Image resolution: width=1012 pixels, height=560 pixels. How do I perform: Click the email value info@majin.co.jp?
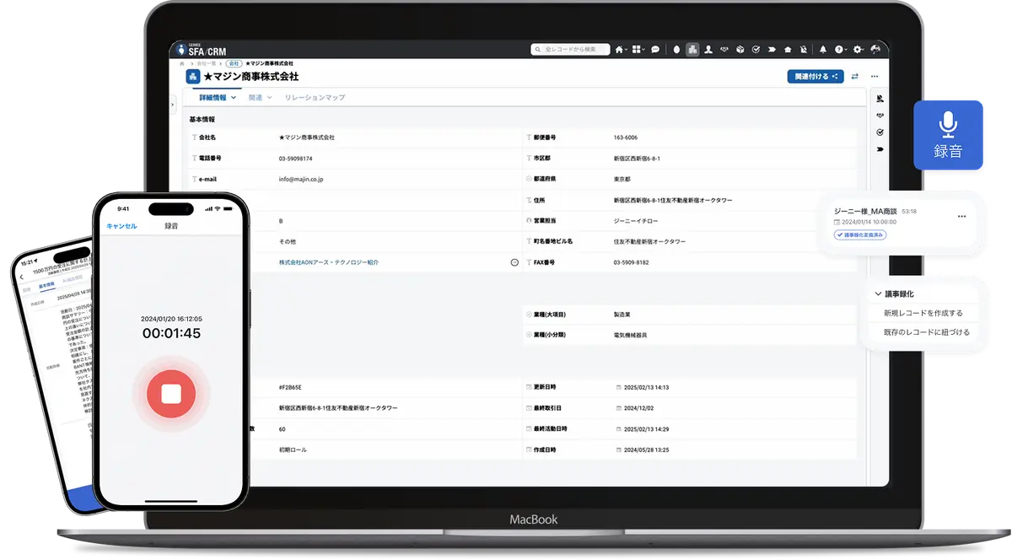coord(301,179)
